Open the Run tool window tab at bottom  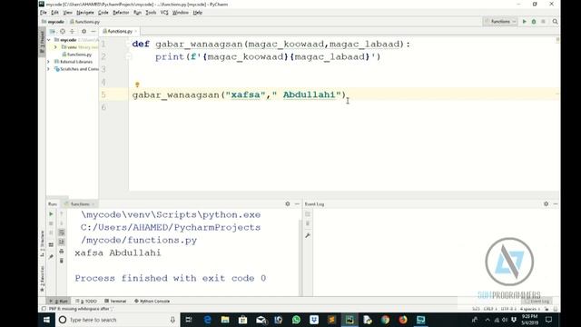59,301
